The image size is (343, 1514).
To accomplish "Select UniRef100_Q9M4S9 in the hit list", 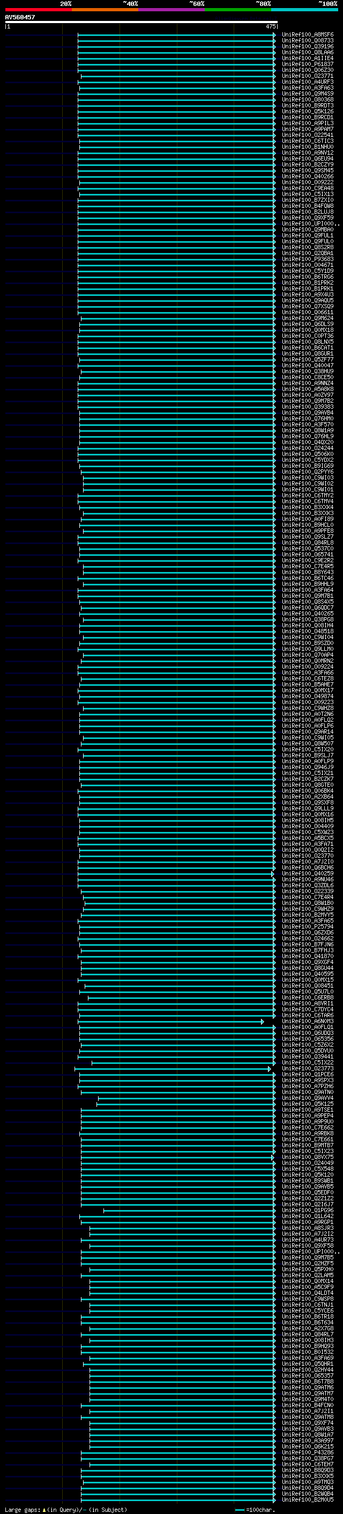I will 307,93.
